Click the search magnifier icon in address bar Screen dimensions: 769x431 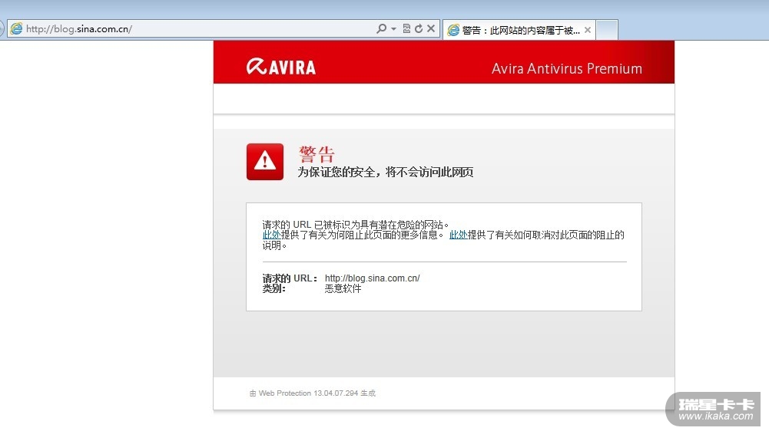point(381,29)
